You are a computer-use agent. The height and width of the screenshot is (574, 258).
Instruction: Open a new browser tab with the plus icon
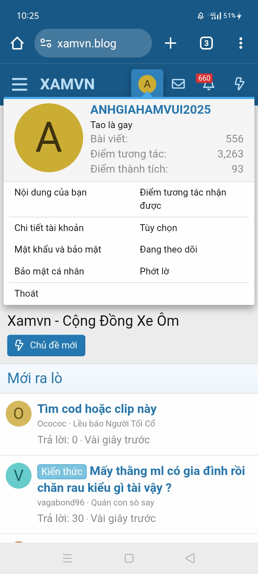click(x=171, y=43)
